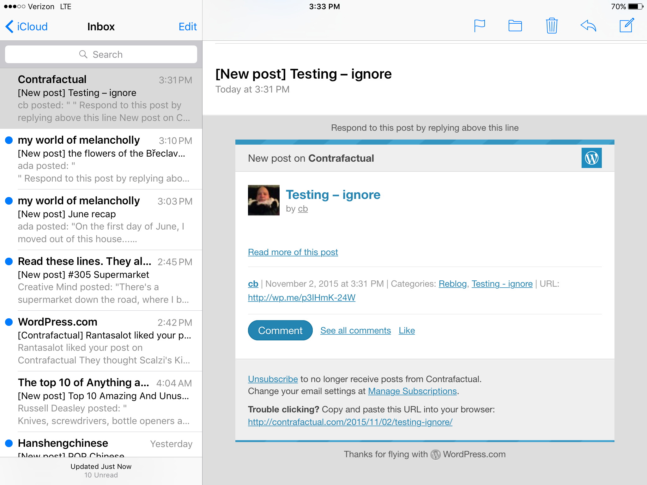The image size is (647, 485).
Task: Tap the Search field in Inbox
Action: [x=101, y=54]
